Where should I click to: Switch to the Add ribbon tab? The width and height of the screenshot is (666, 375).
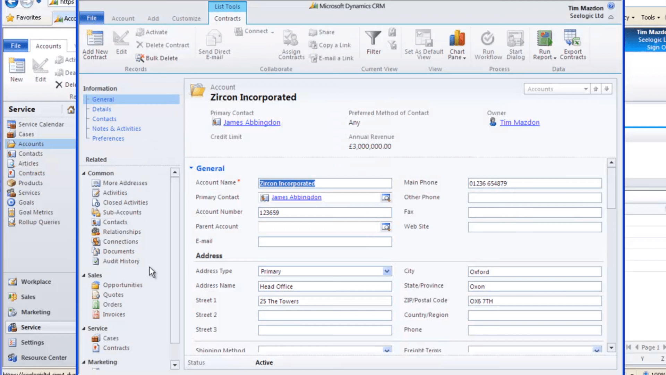(153, 18)
